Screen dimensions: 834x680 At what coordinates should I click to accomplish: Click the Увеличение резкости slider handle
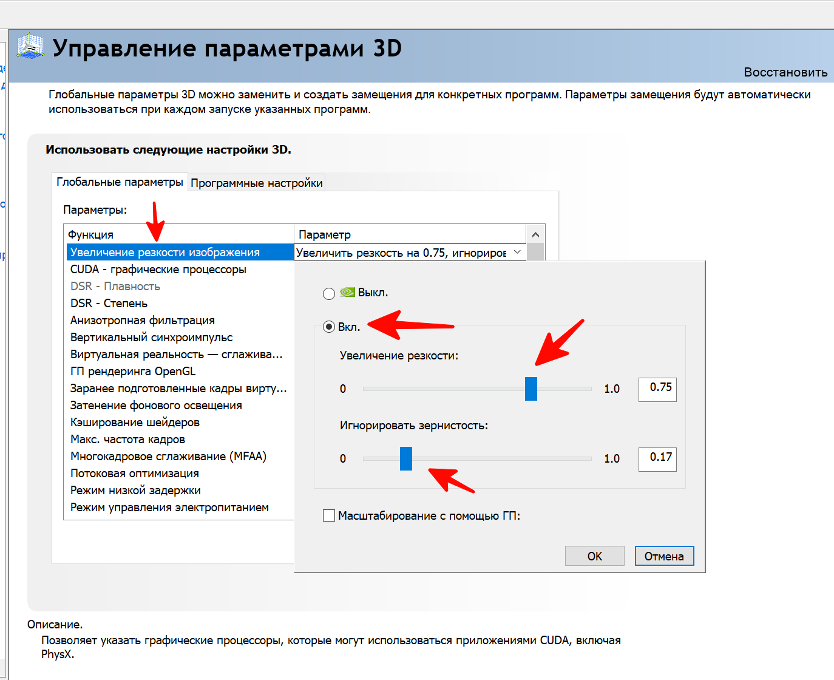click(531, 389)
